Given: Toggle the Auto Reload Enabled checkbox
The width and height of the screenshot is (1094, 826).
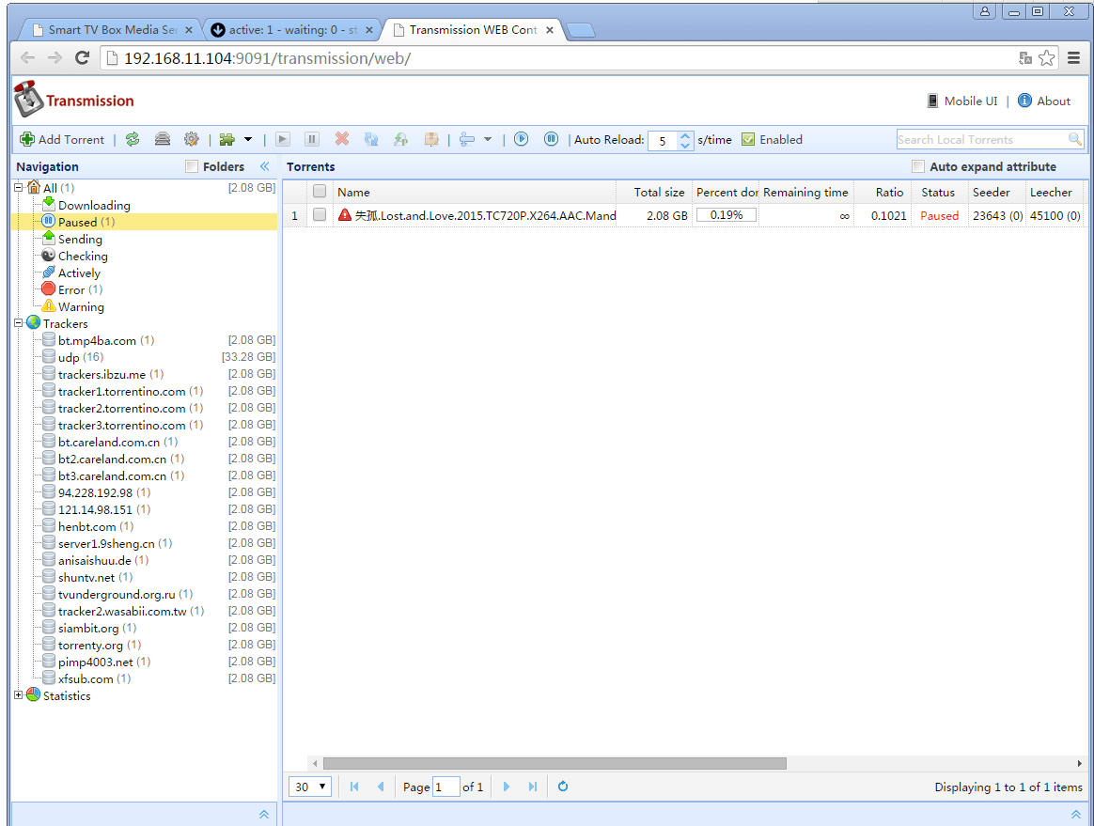Looking at the screenshot, I should point(748,139).
